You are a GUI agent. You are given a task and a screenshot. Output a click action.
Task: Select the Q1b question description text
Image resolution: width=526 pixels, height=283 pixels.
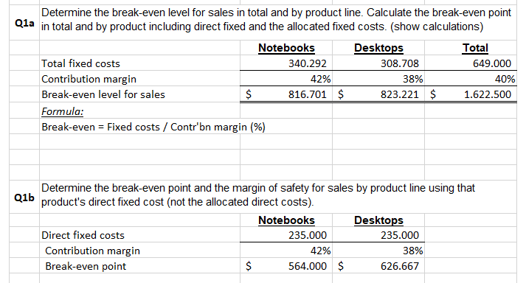258,195
